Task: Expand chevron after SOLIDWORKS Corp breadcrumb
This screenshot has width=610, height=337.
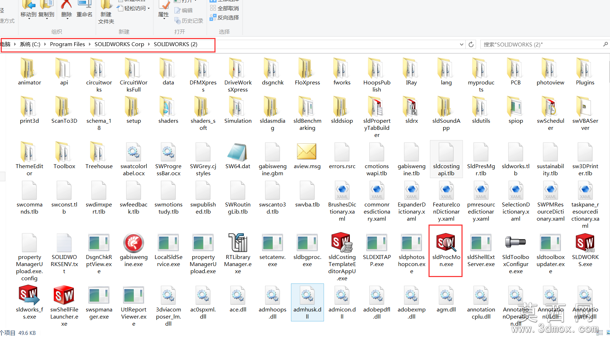Action: coord(149,44)
